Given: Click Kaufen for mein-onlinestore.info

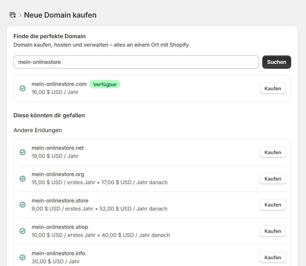Looking at the screenshot, I should (x=272, y=257).
